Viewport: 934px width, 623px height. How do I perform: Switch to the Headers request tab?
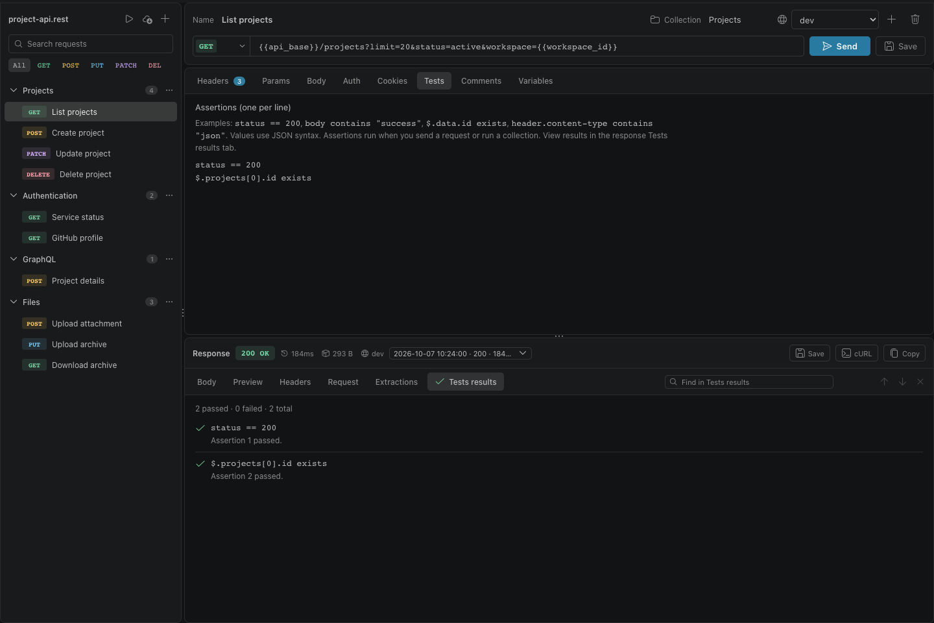221,81
